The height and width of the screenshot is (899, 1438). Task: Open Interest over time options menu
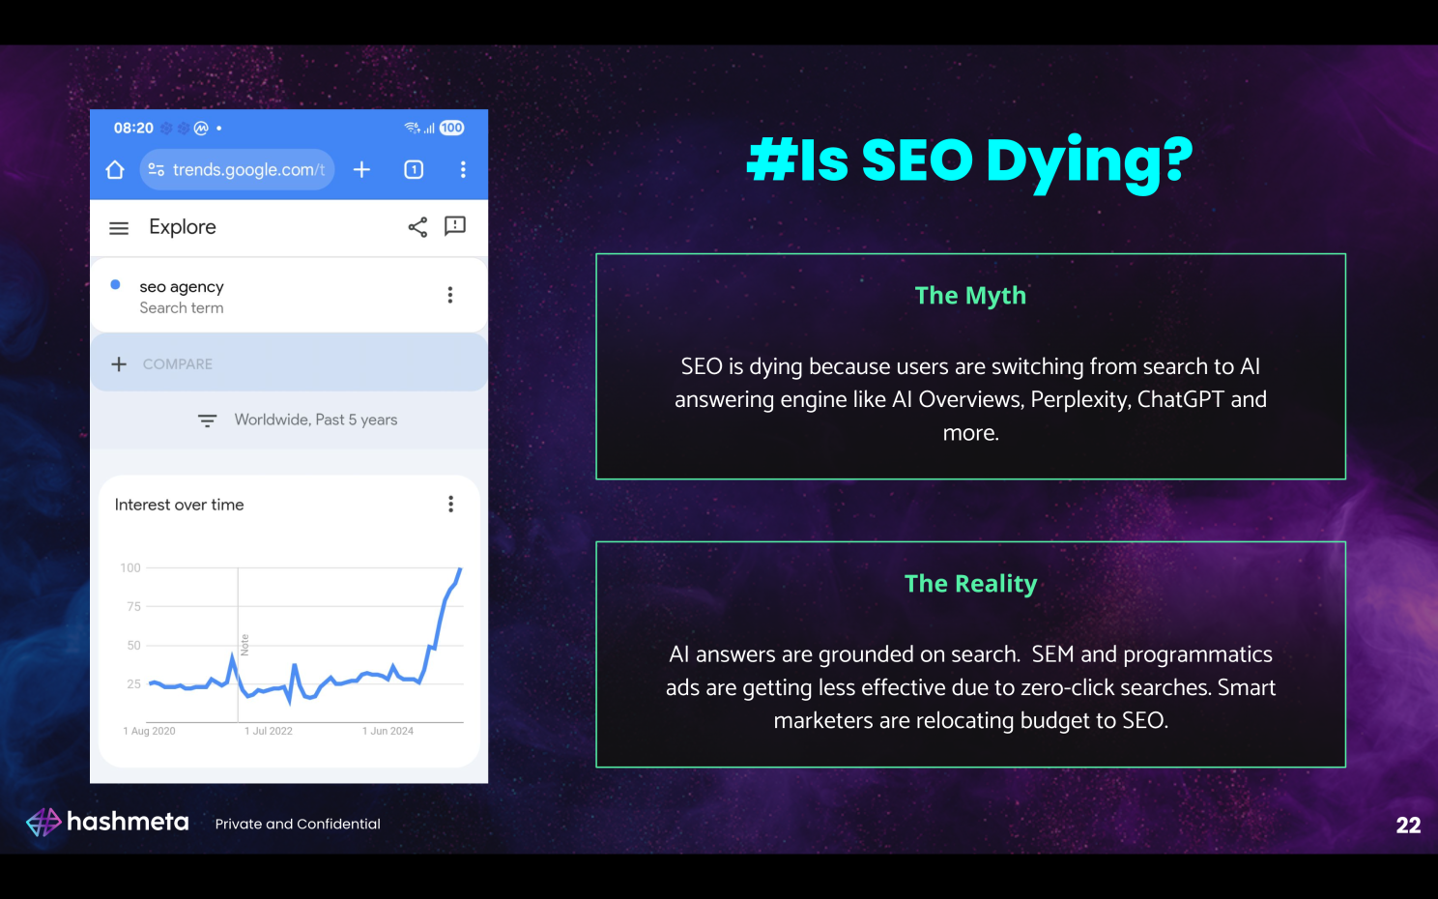pyautogui.click(x=450, y=504)
